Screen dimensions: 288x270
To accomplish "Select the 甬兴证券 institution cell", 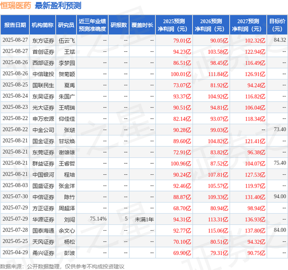I will click(43, 253).
